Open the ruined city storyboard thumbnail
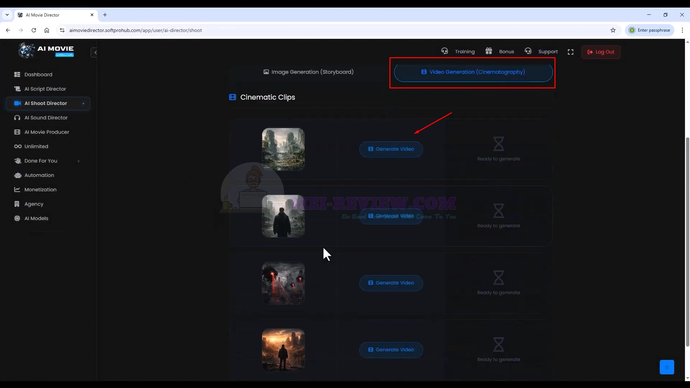 (283, 149)
